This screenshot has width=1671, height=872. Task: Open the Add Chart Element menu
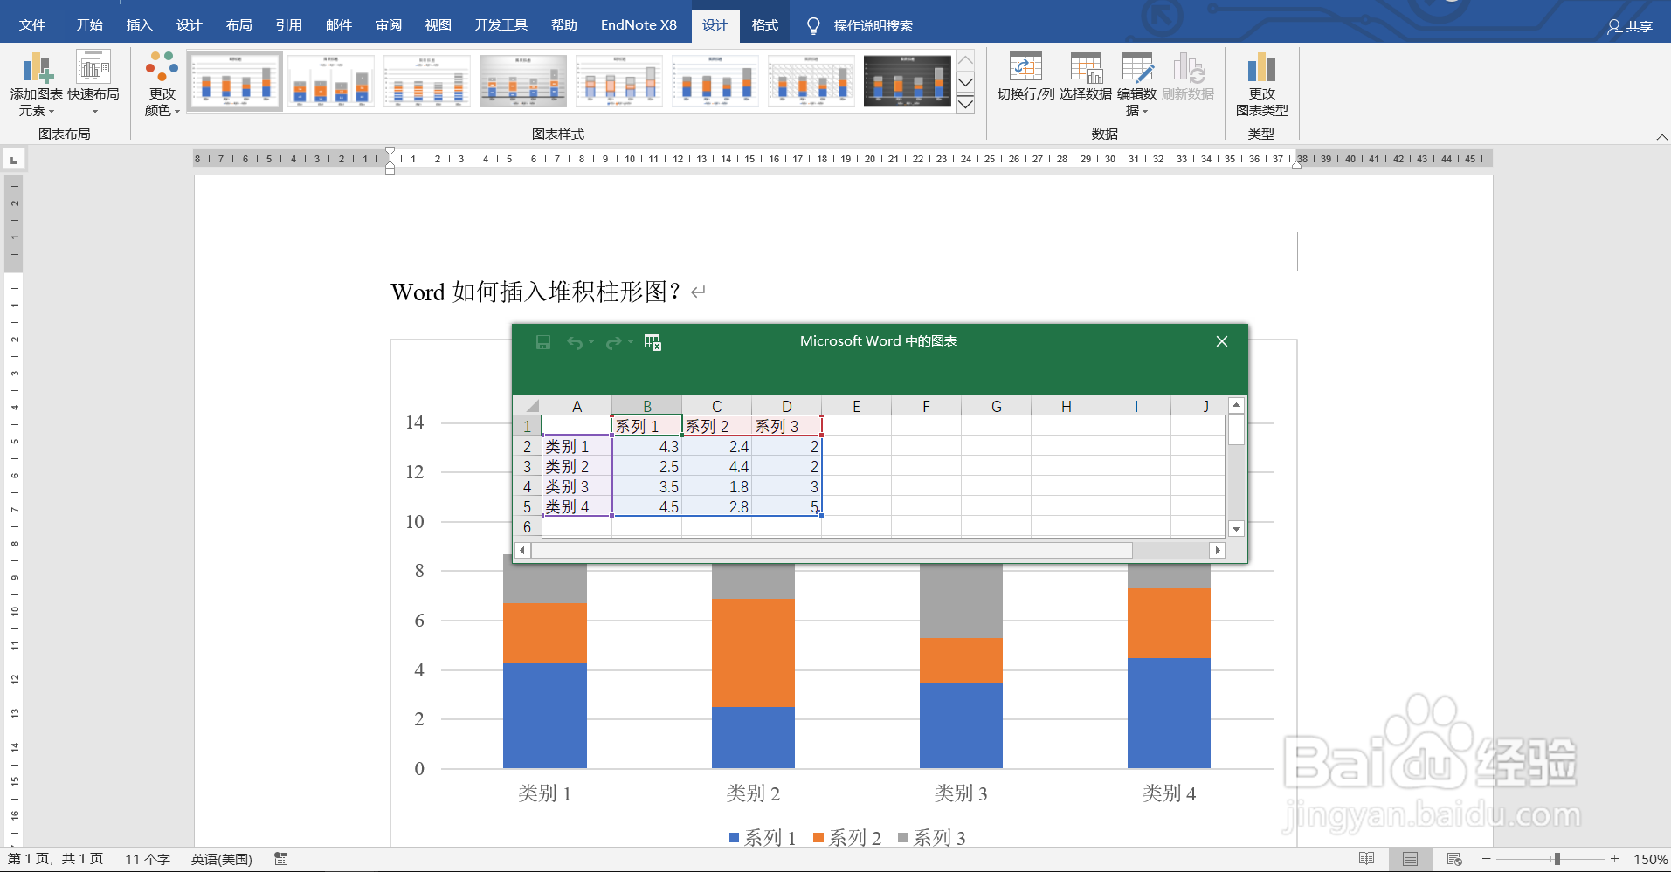click(36, 84)
